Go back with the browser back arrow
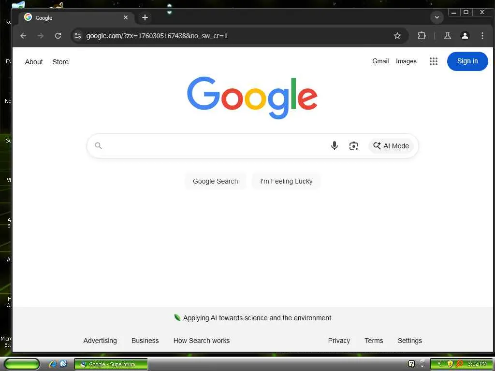Image resolution: width=495 pixels, height=371 pixels. (23, 36)
